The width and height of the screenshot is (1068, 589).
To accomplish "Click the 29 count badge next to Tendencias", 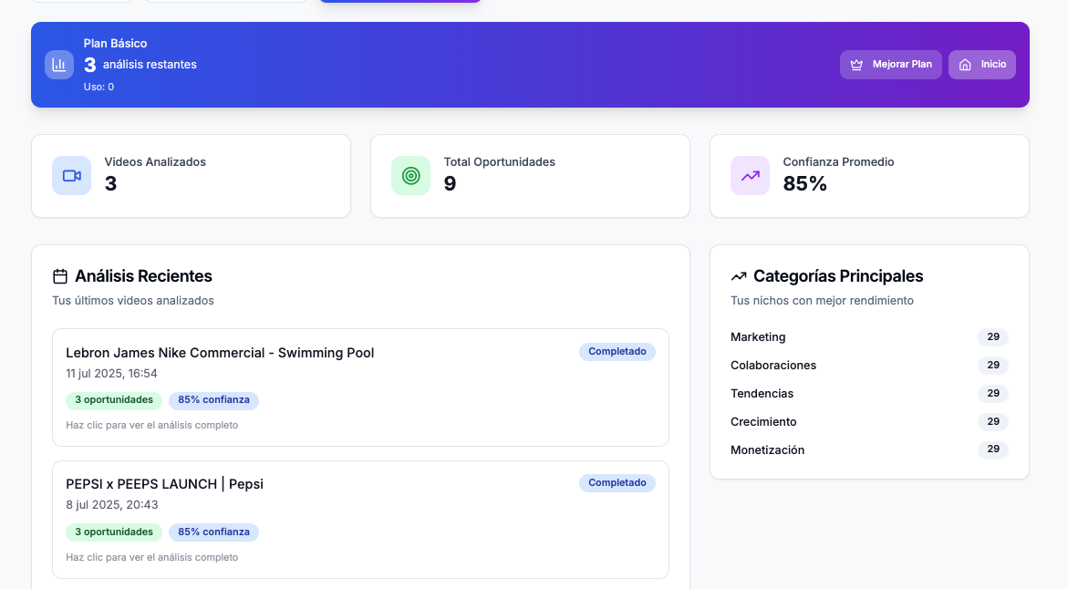I will 993,394.
